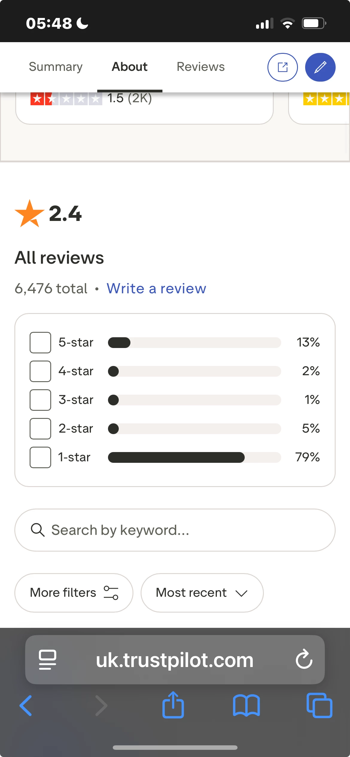Reload the page with the refresh icon

click(x=304, y=660)
